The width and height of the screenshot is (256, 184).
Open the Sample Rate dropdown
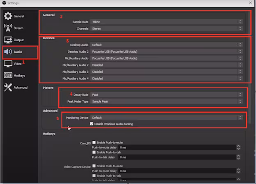[x=166, y=22]
